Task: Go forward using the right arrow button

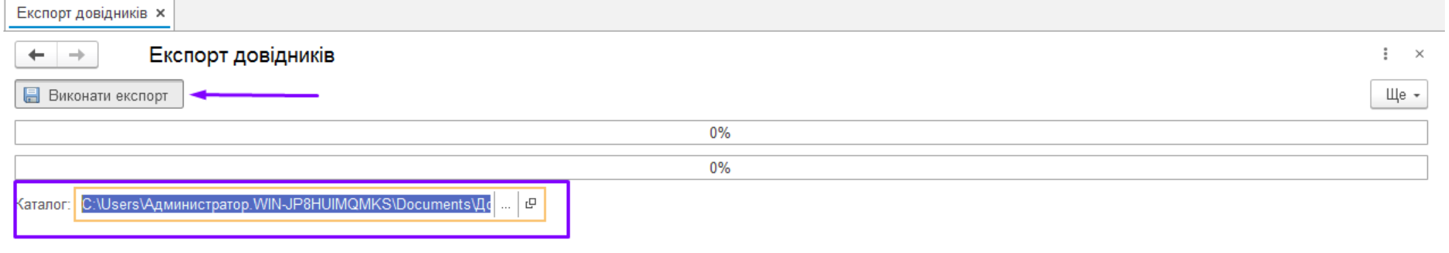Action: pos(77,55)
